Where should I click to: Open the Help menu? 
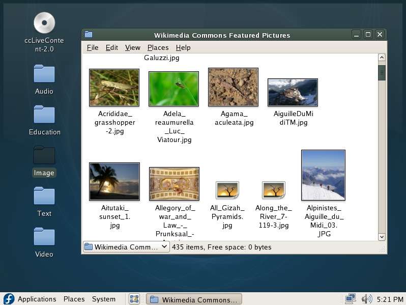coord(183,48)
